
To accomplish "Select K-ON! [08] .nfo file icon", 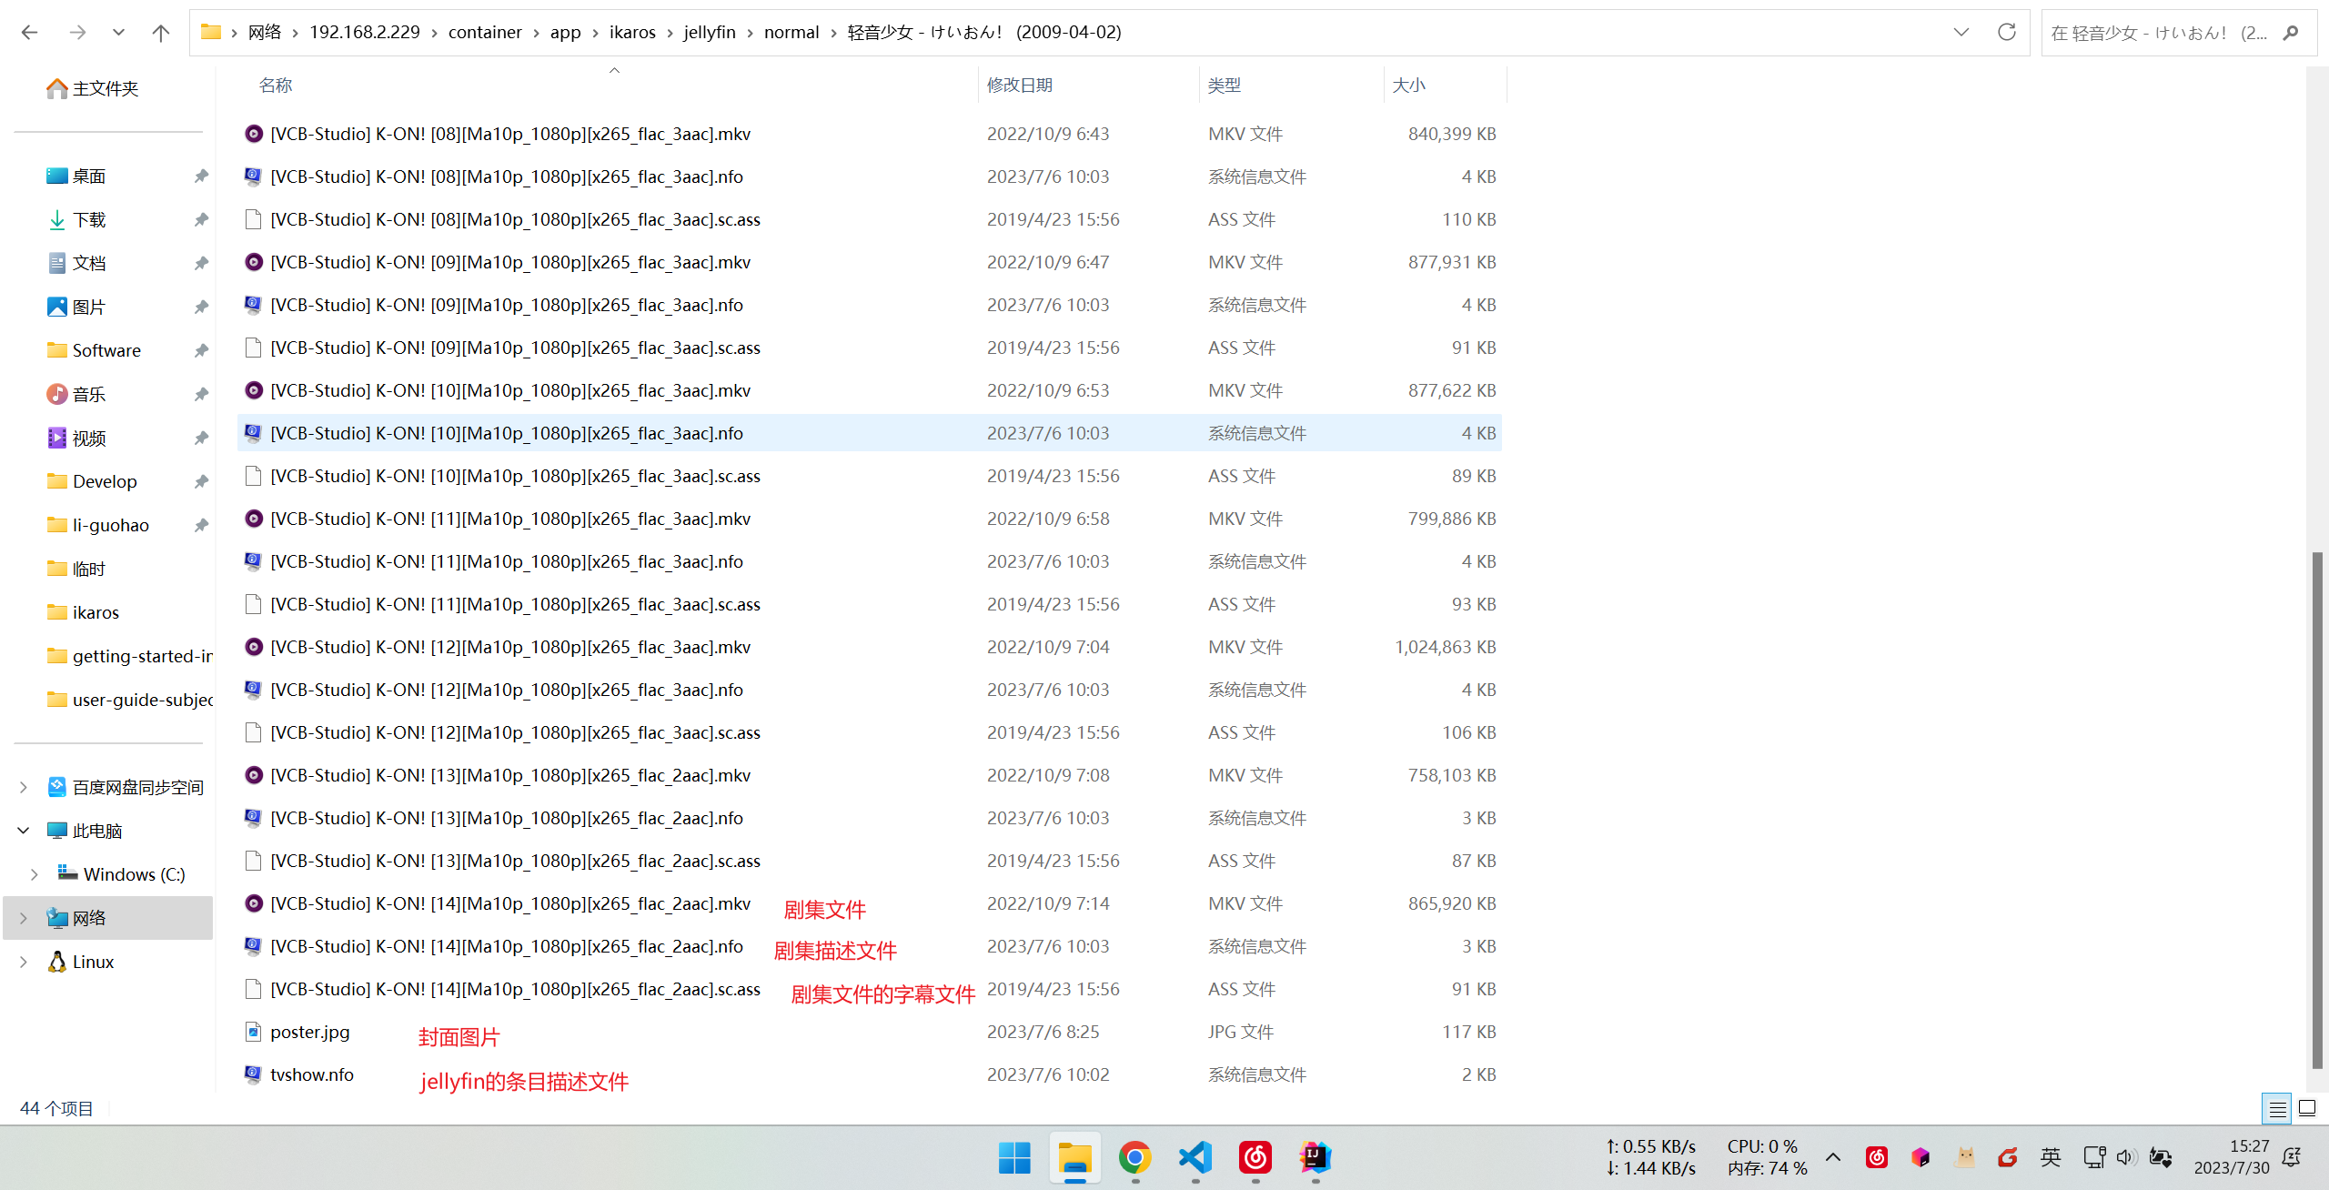I will coord(254,176).
